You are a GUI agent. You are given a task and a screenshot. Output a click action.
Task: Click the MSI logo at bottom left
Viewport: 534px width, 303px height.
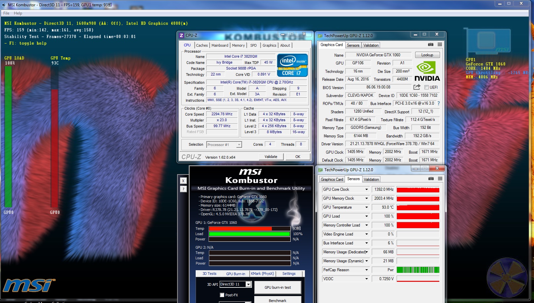click(x=29, y=285)
